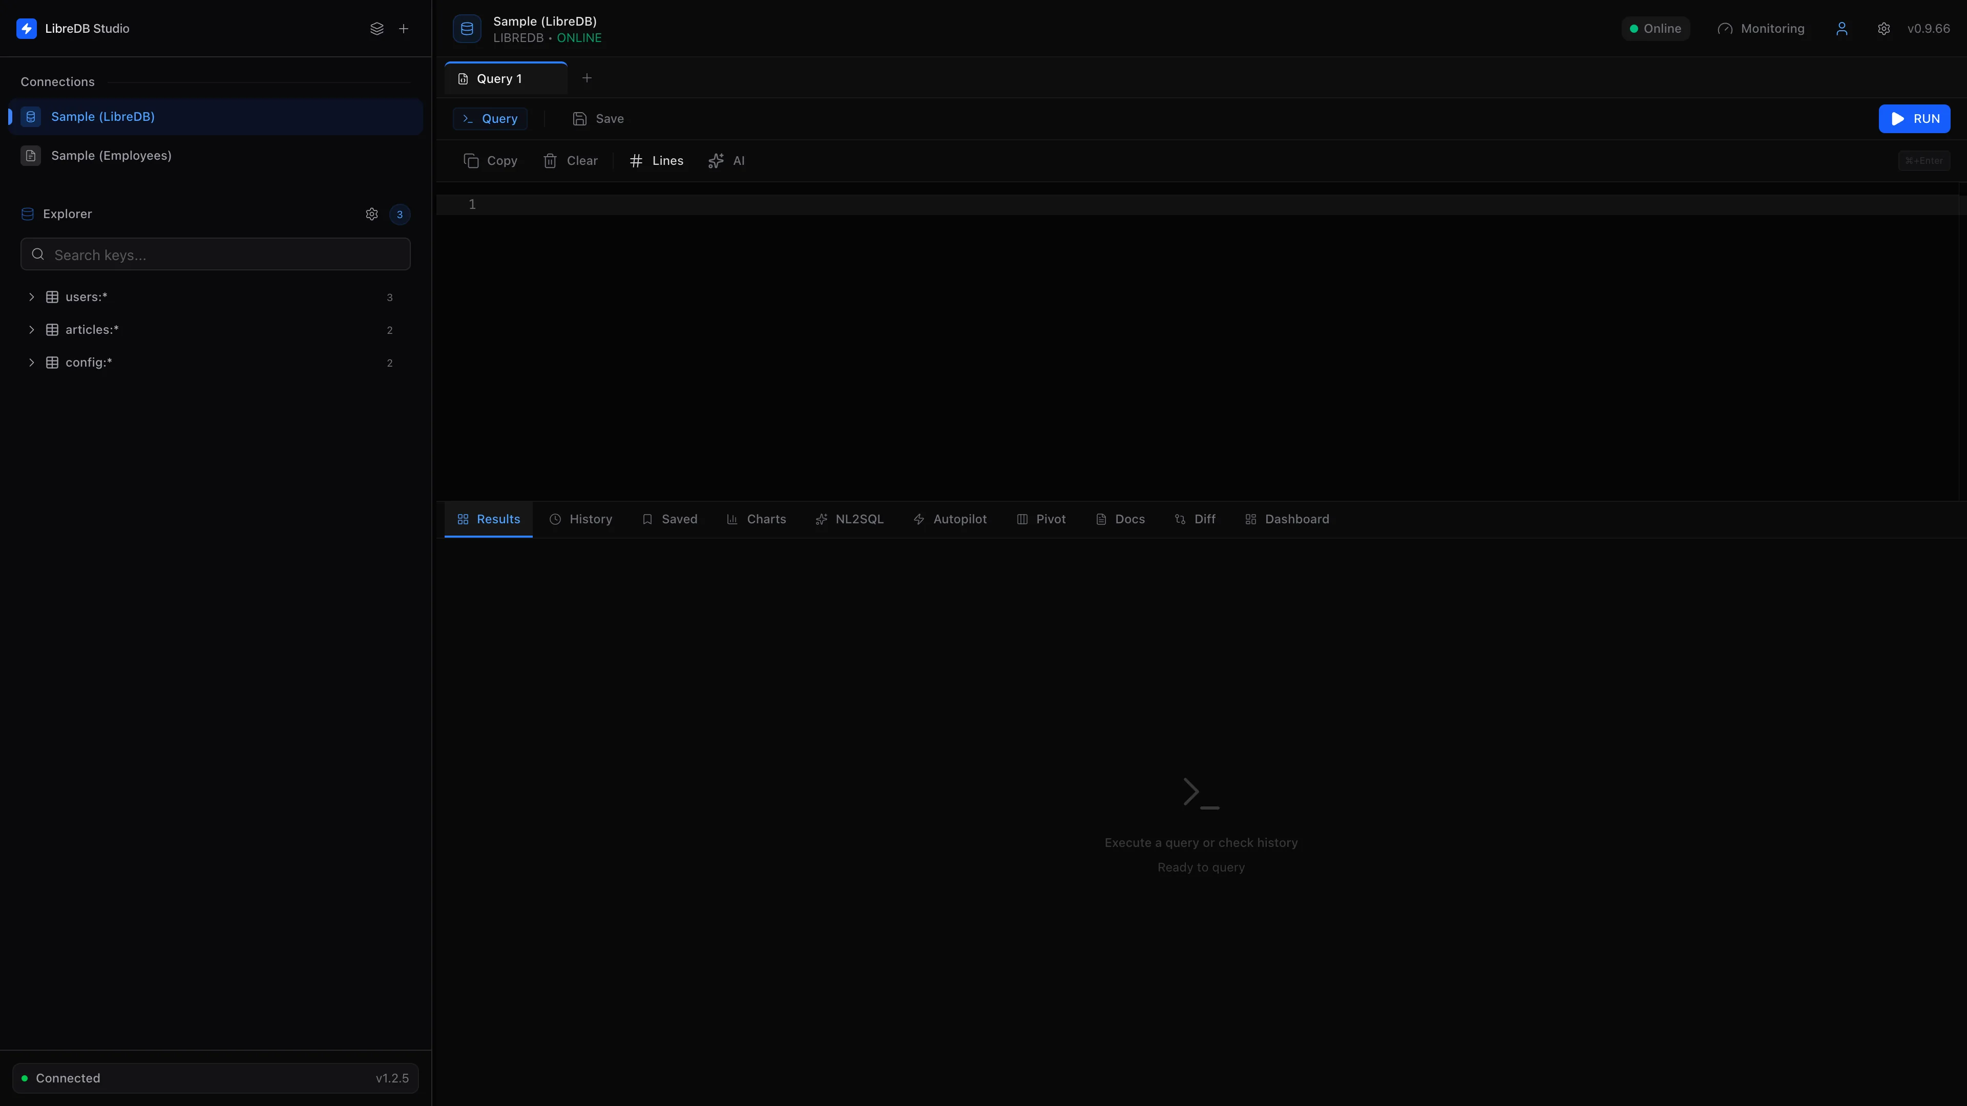Image resolution: width=1967 pixels, height=1106 pixels.
Task: Open the user profile icon
Action: coord(1842,28)
